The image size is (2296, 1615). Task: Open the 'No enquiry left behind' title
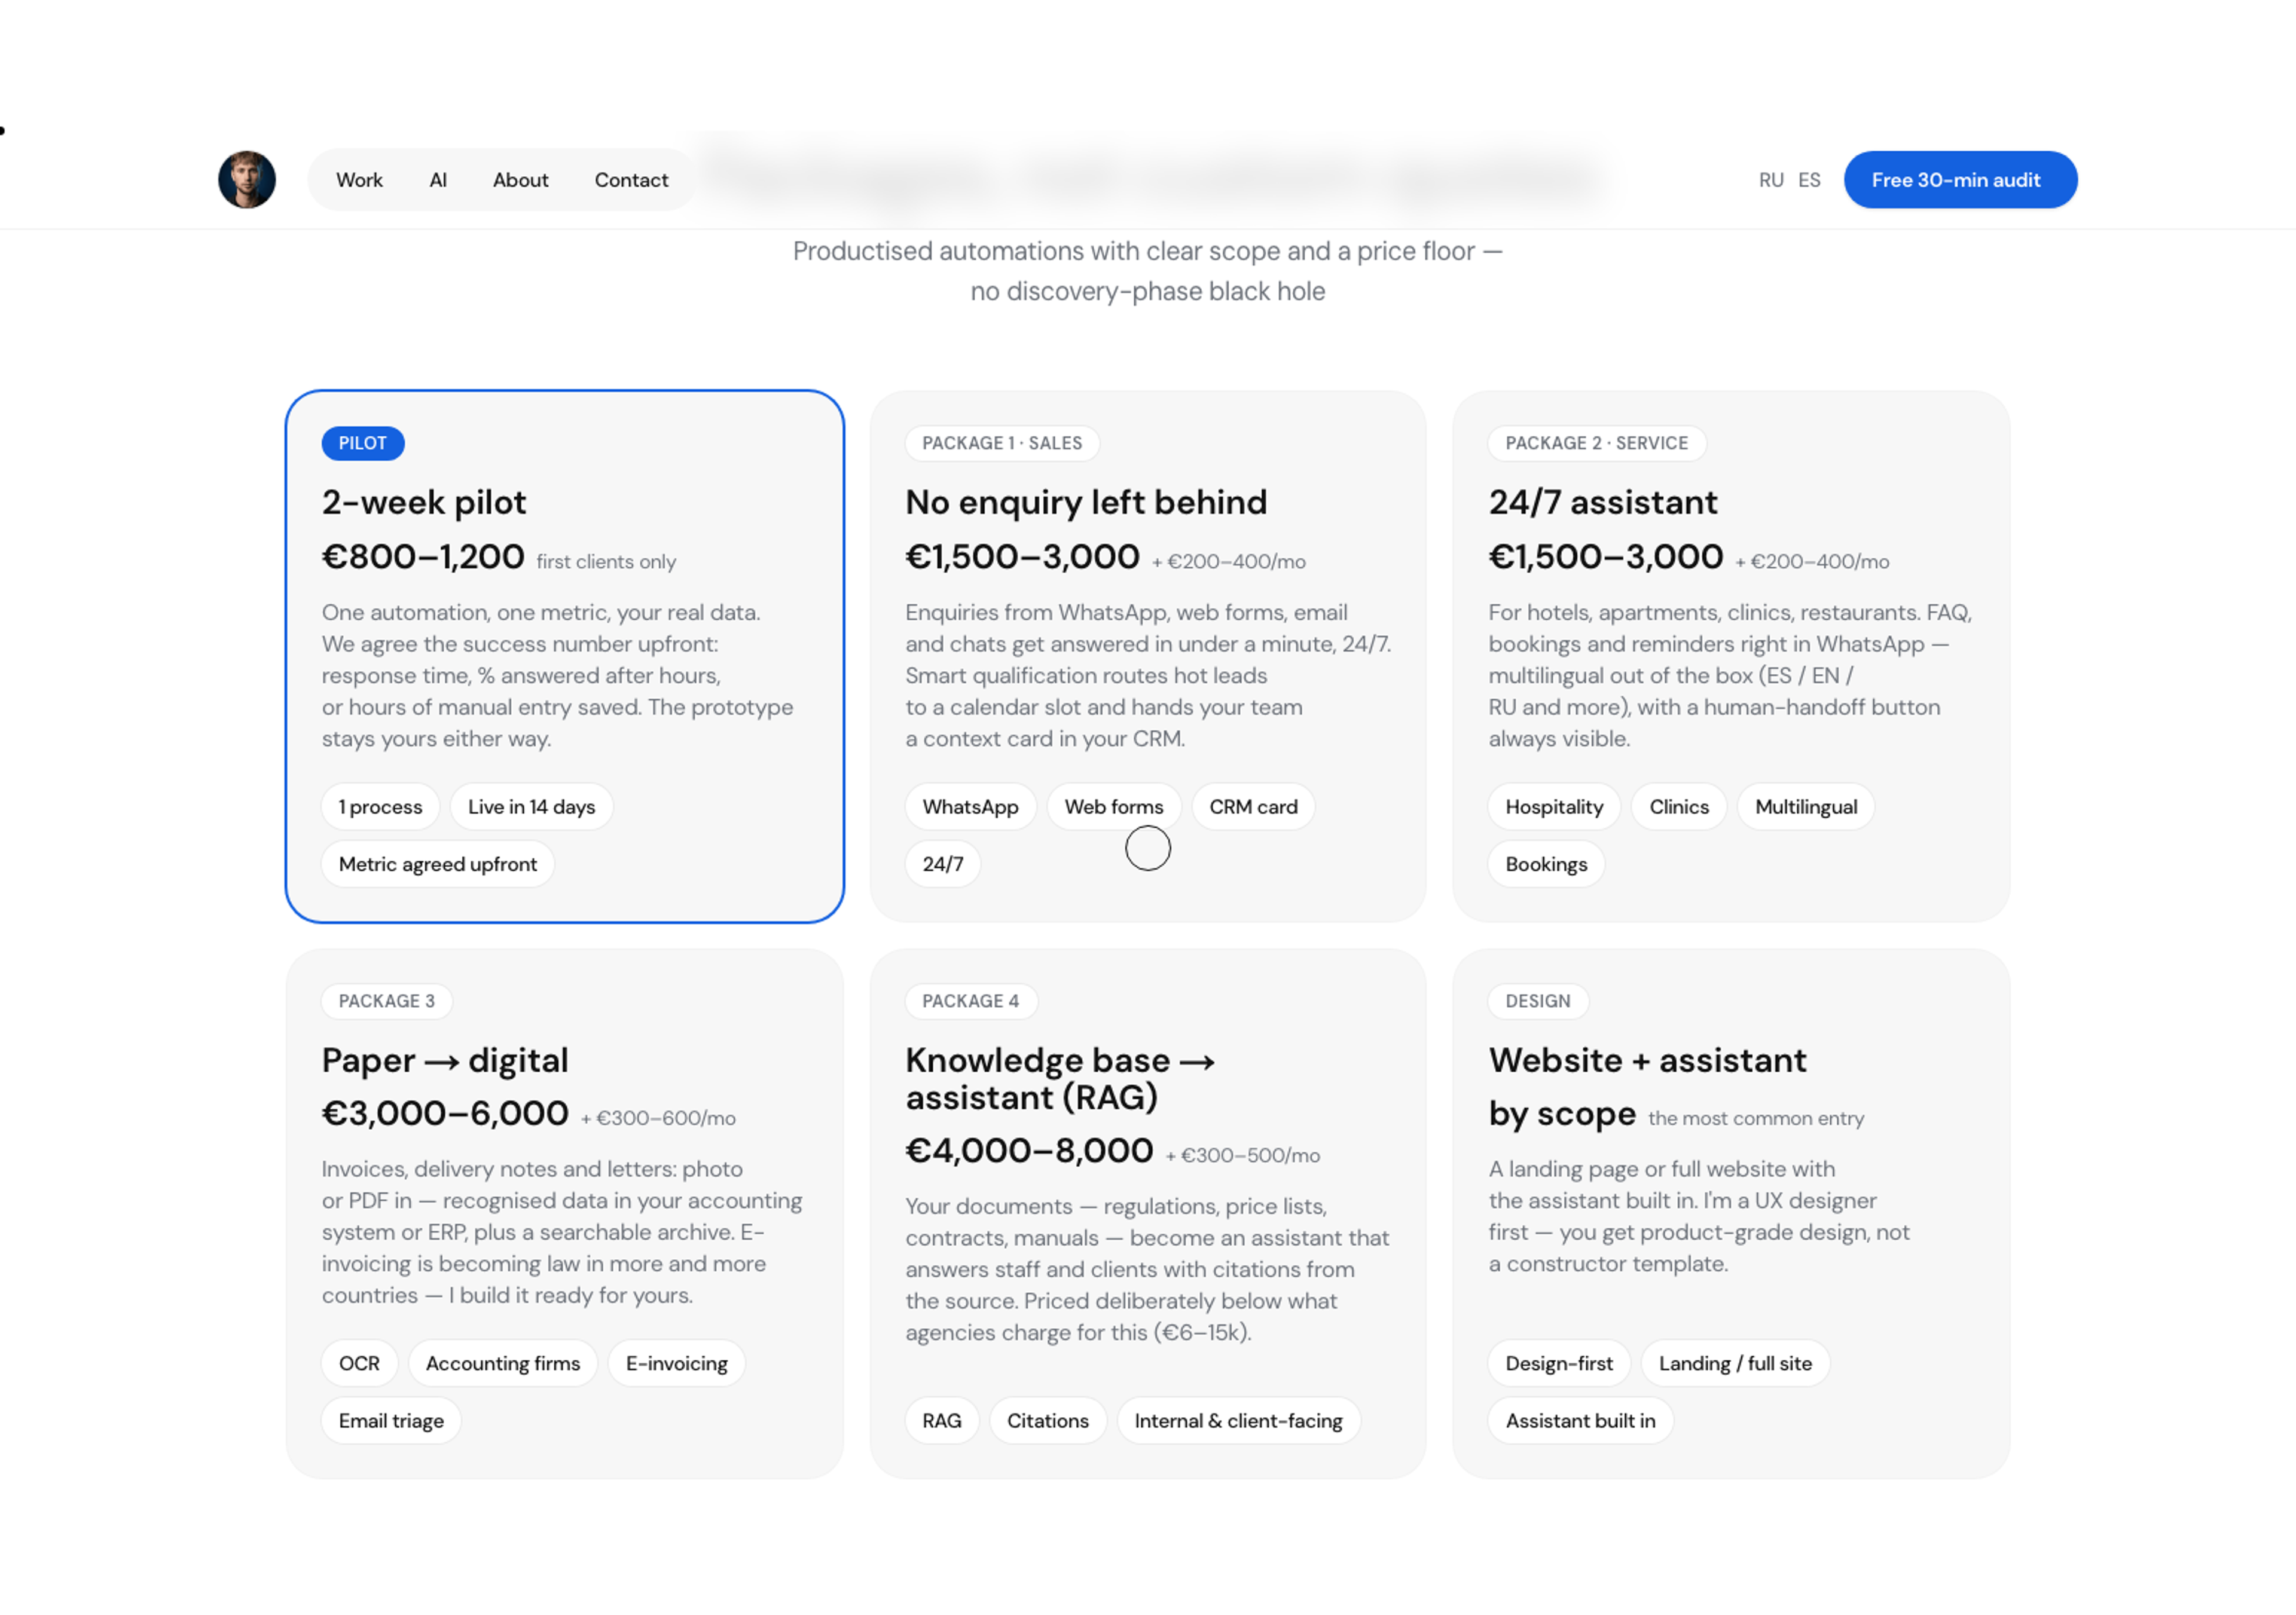pyautogui.click(x=1086, y=501)
